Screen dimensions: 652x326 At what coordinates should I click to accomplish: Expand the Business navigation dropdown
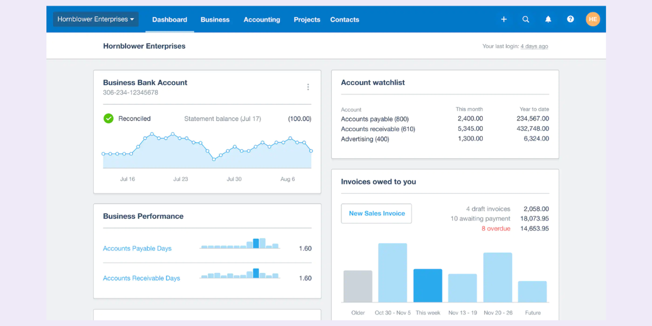tap(215, 19)
